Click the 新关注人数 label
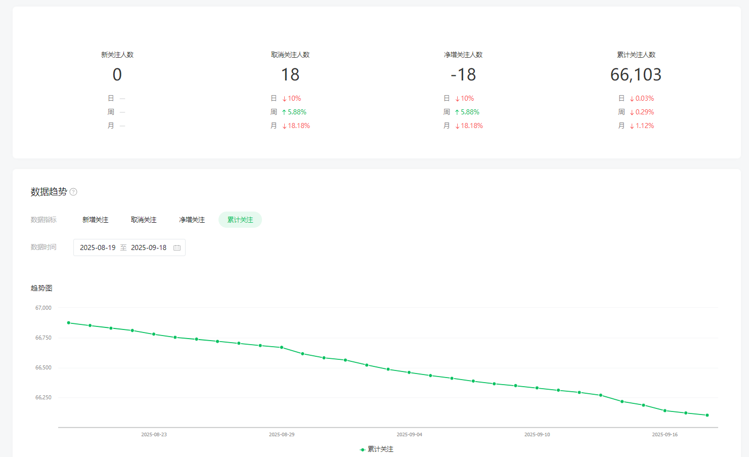The image size is (749, 457). tap(117, 55)
